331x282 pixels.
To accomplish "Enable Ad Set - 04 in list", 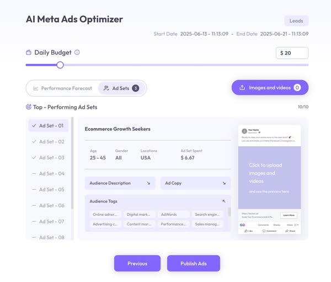I will click(34, 174).
